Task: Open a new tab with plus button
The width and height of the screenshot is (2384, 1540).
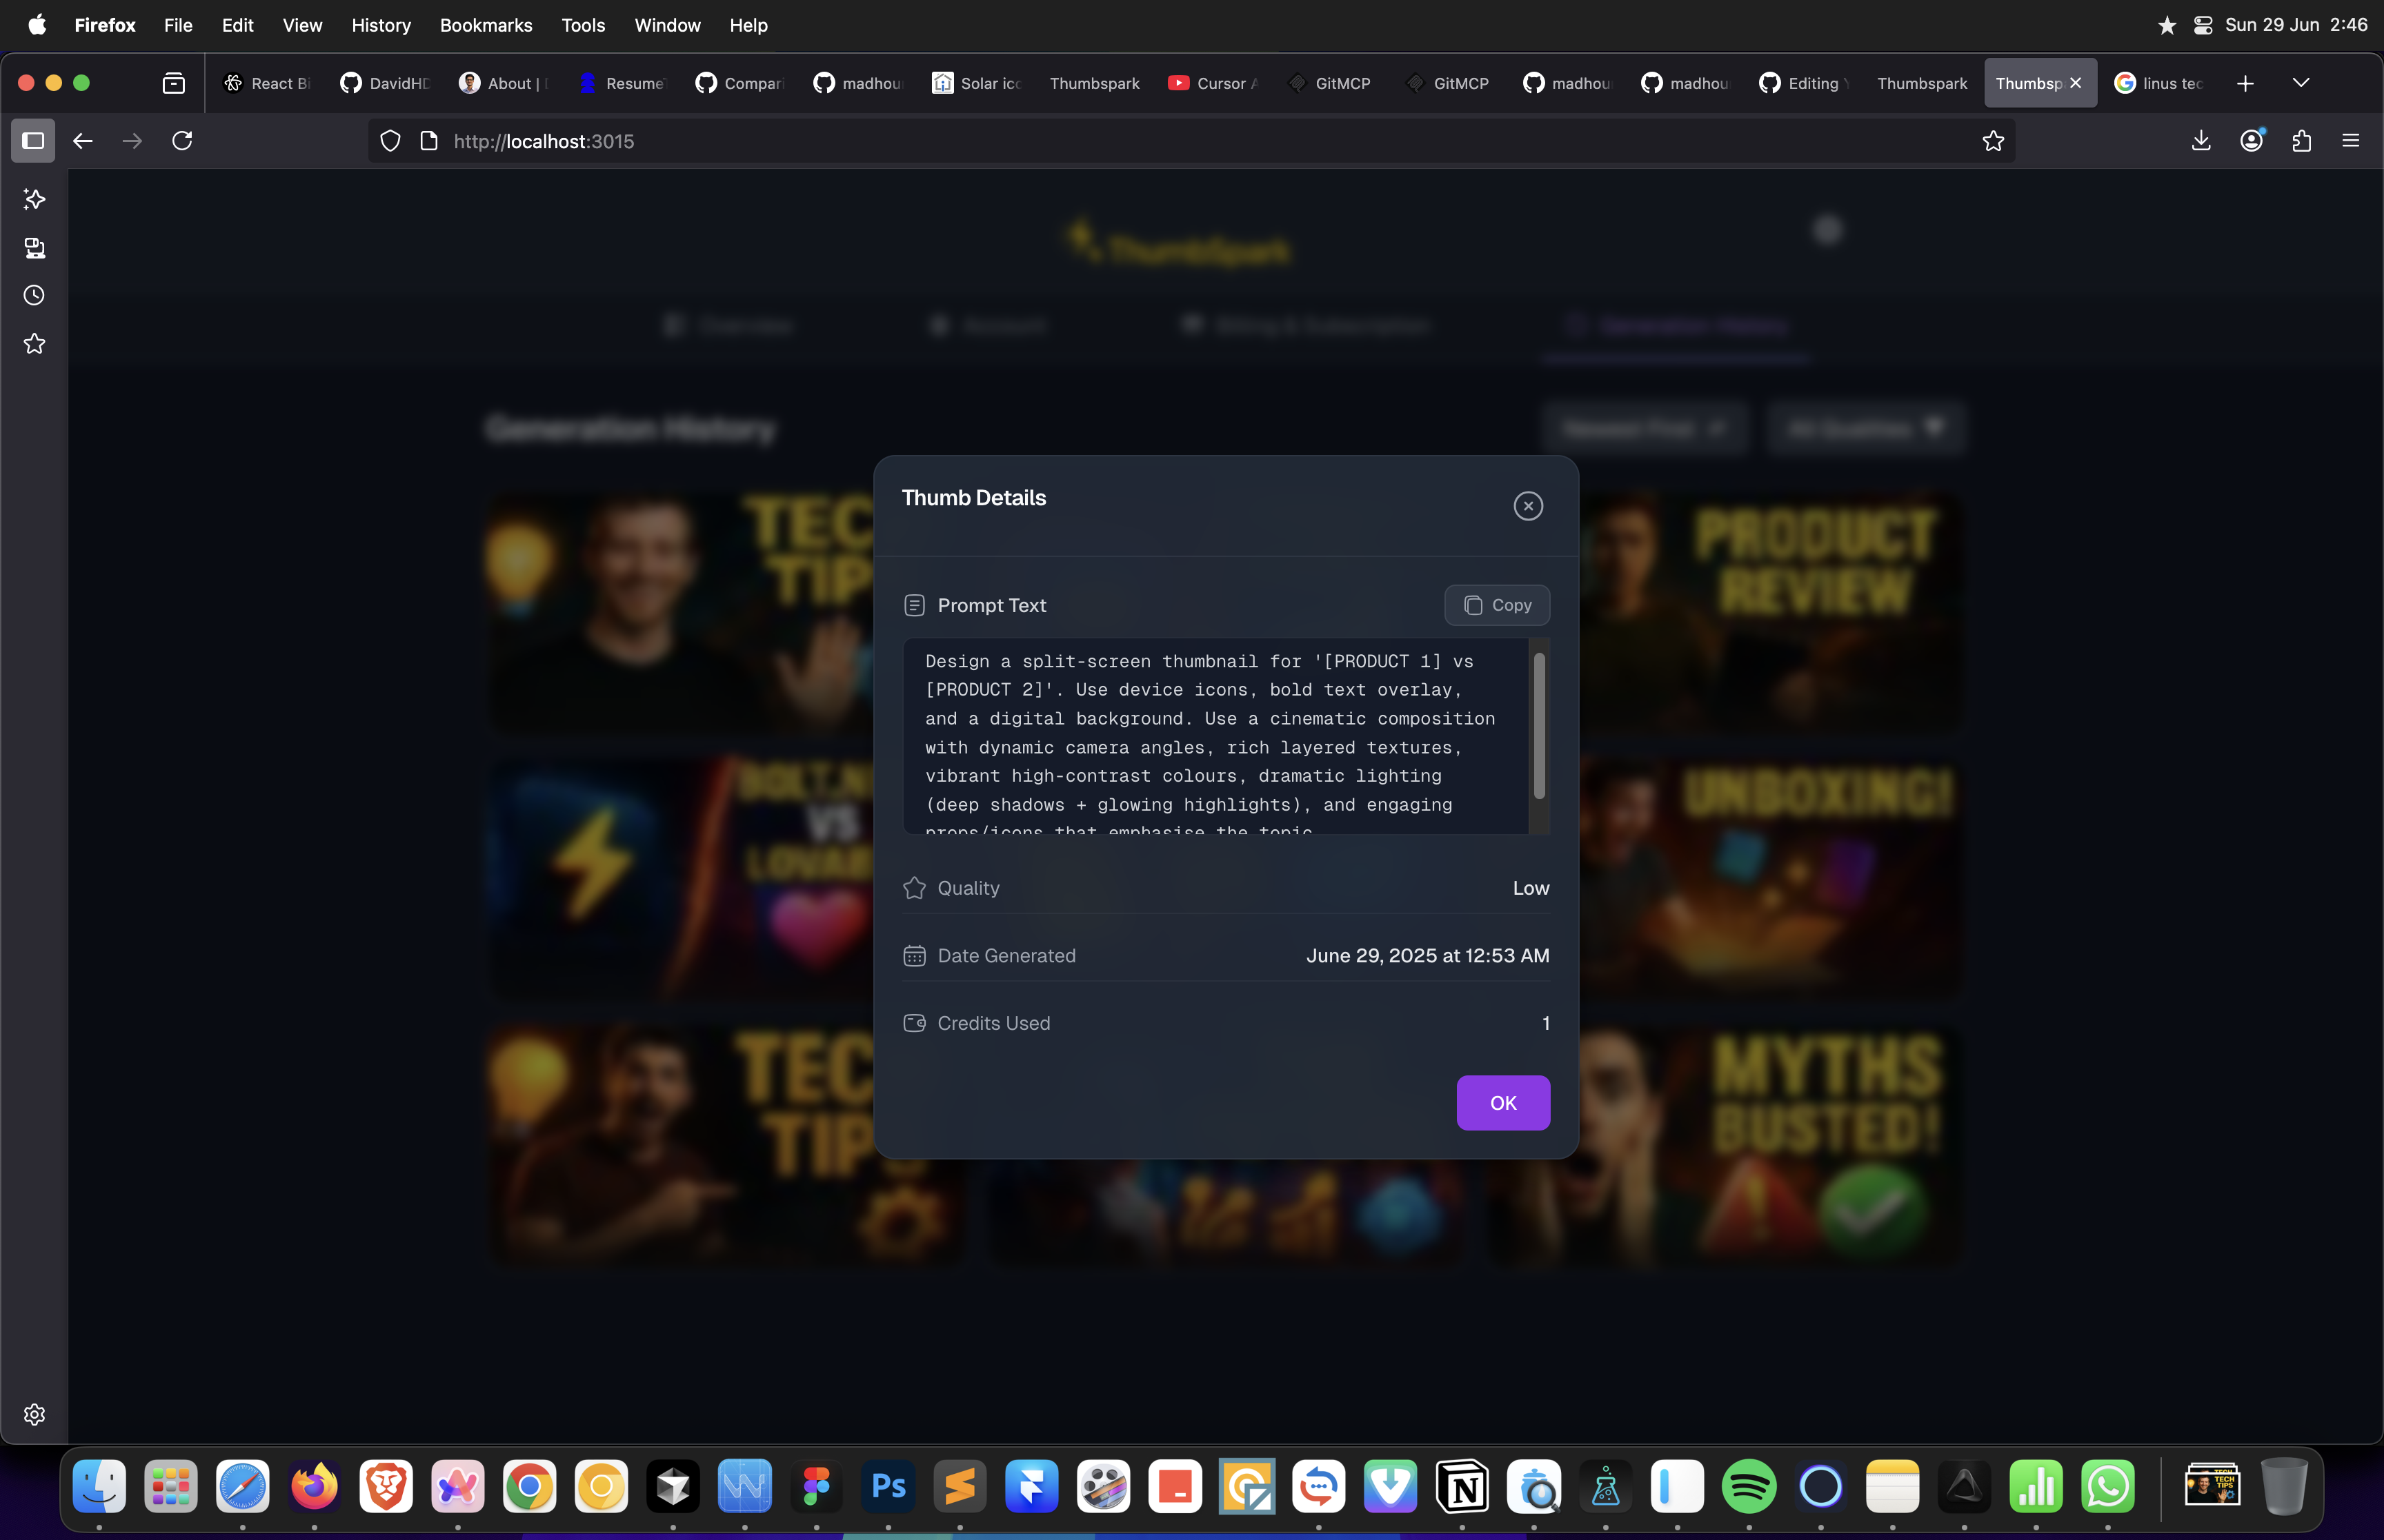Action: coord(2245,83)
